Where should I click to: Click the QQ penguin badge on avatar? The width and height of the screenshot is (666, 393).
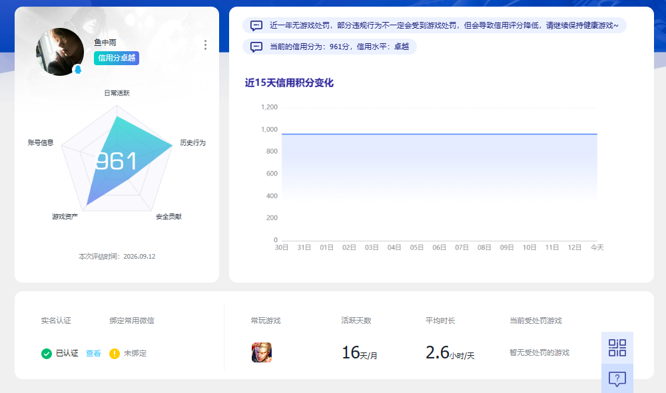[x=78, y=70]
